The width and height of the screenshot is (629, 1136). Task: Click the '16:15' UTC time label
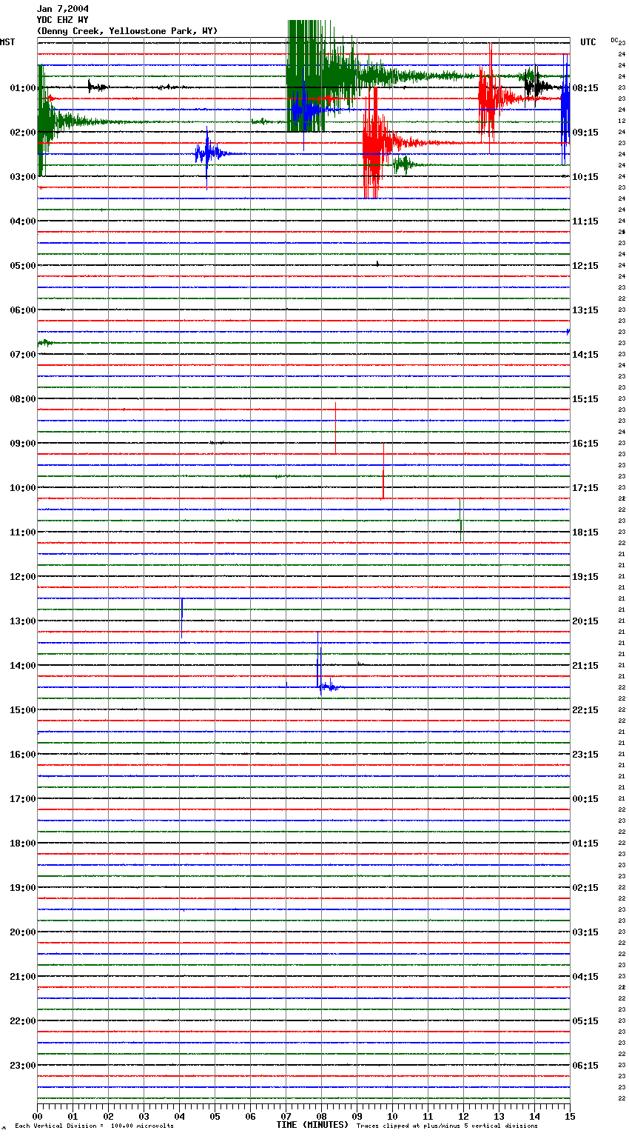(585, 444)
